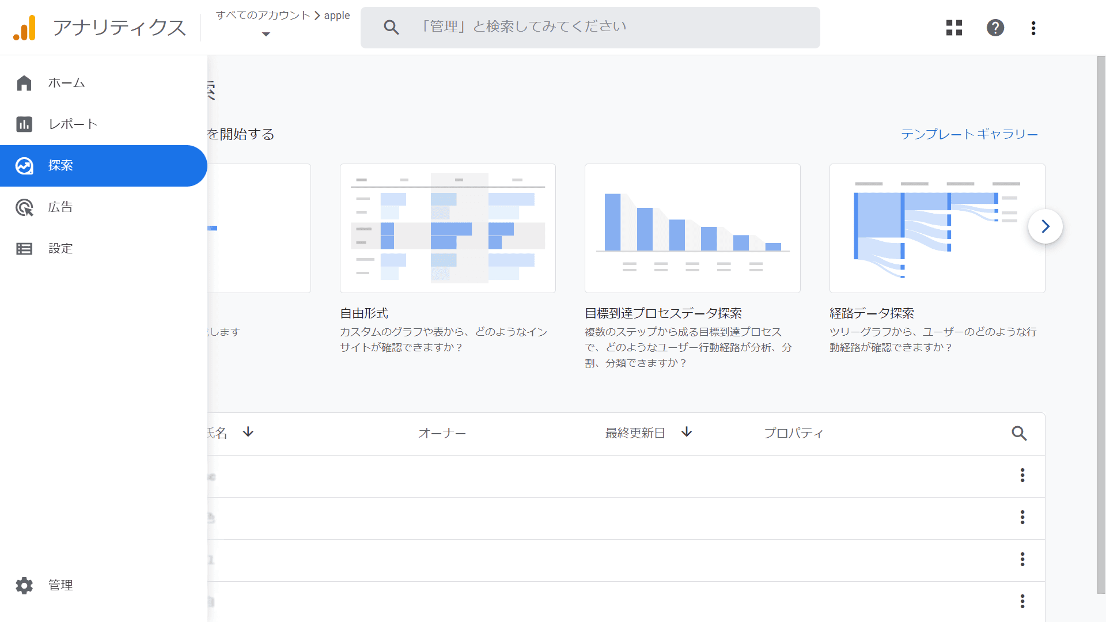Screen dimensions: 1106x622
Task: Click the 自由形式 description text
Action: pyautogui.click(x=443, y=340)
